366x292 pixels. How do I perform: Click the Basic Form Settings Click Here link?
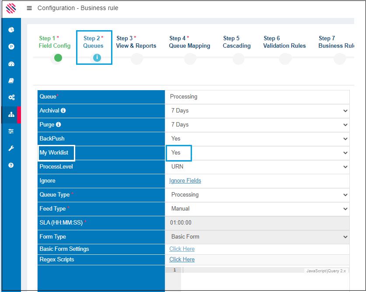[182, 249]
